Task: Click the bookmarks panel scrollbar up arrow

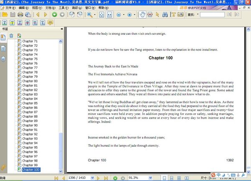Action: [x=61, y=41]
